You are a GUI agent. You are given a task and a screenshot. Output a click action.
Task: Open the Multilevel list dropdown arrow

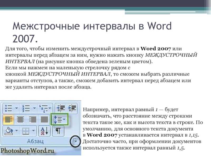coord(50,108)
